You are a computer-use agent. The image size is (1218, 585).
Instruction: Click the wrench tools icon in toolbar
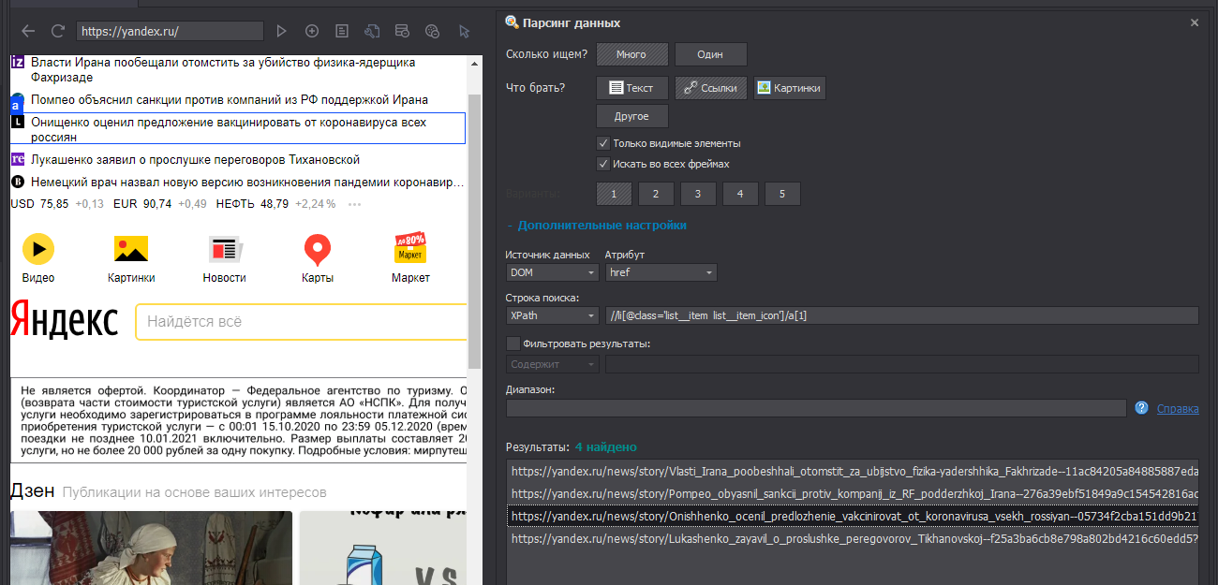coord(372,31)
